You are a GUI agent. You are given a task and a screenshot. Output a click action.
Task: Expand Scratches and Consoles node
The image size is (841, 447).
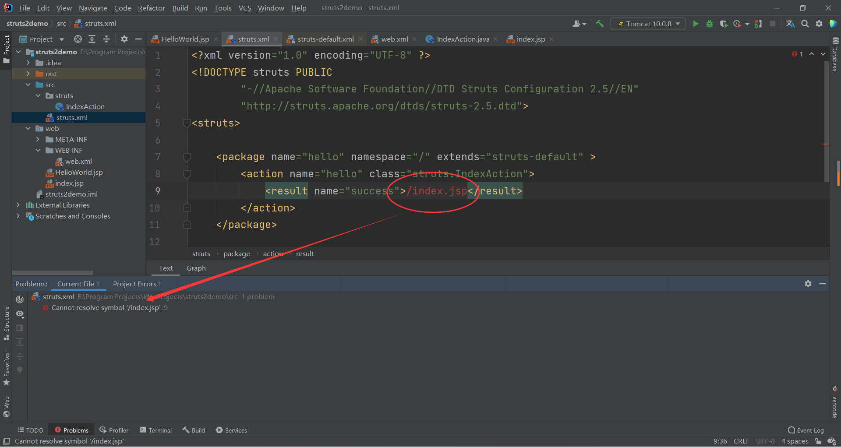(18, 216)
